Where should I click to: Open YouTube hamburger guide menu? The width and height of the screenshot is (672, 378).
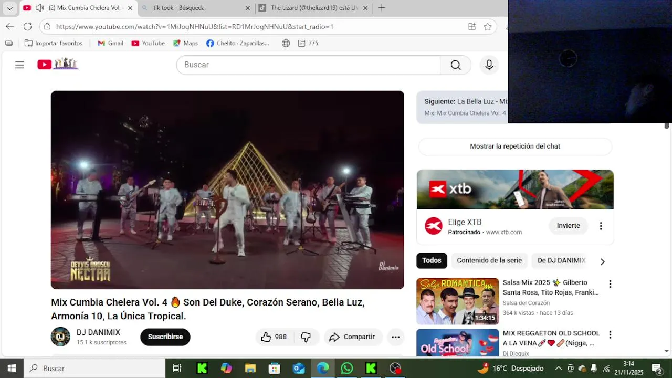19,65
